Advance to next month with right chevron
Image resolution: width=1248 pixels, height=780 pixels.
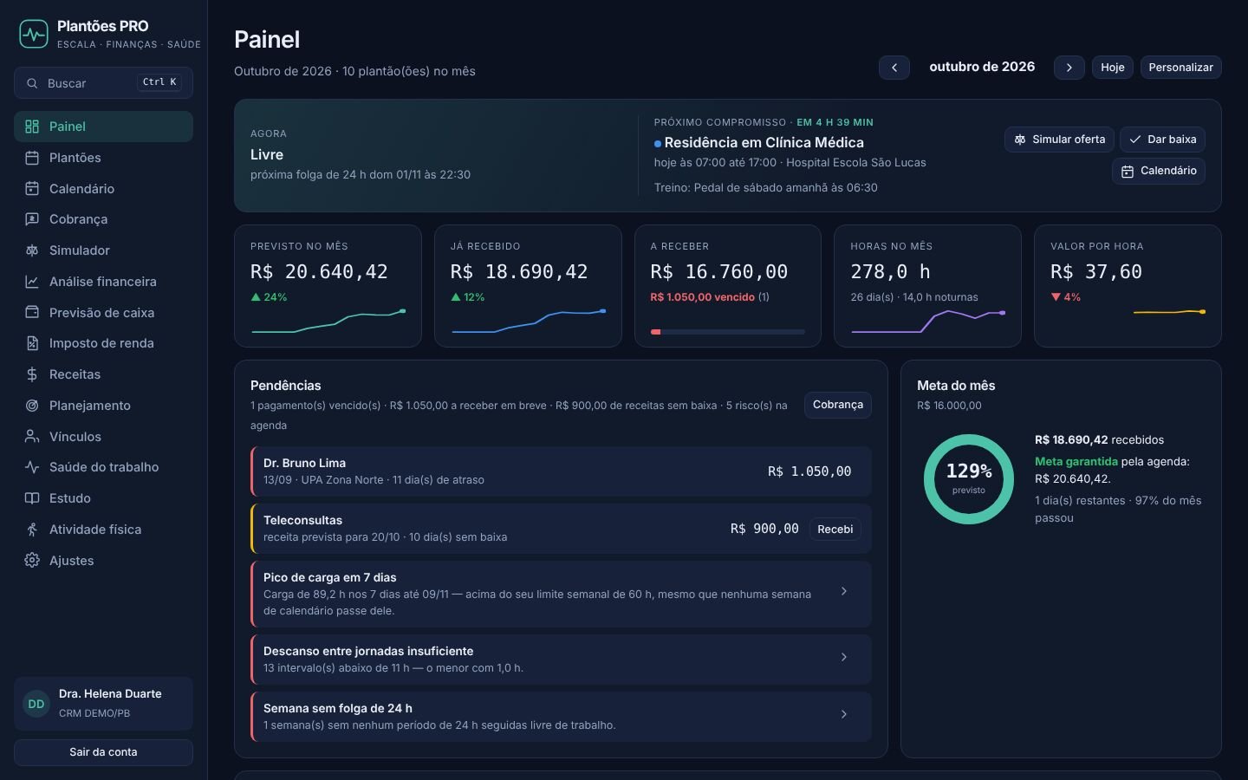(x=1069, y=68)
